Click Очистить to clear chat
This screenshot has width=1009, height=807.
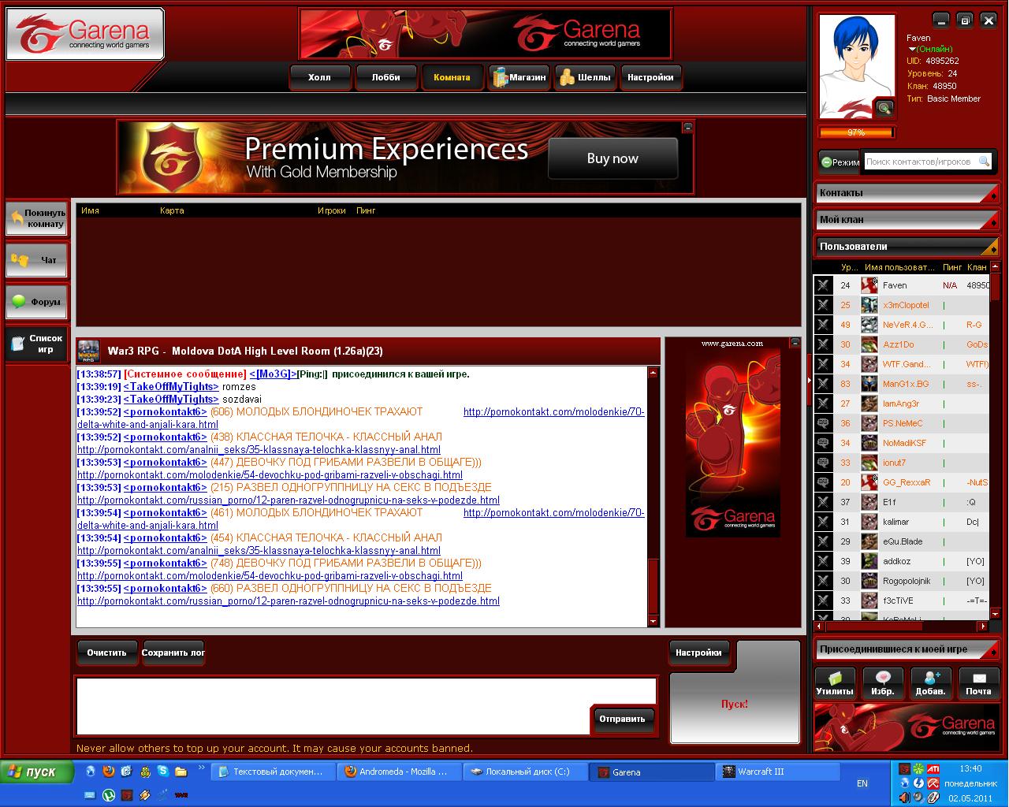click(x=106, y=653)
